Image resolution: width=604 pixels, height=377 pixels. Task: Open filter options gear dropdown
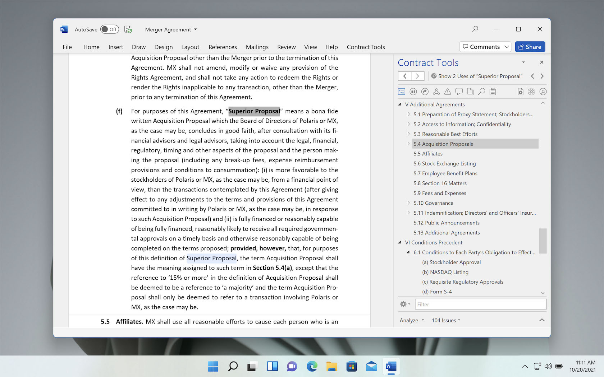point(405,304)
